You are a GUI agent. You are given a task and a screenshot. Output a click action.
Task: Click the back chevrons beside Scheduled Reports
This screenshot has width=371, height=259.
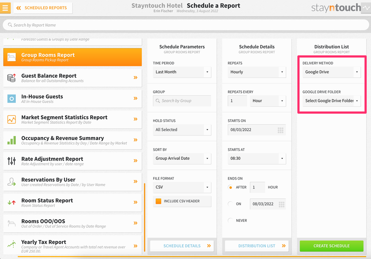click(x=19, y=8)
